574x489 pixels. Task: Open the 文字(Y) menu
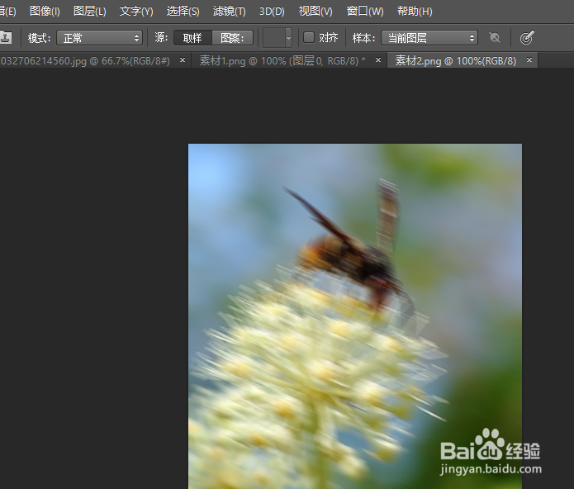[x=136, y=12]
